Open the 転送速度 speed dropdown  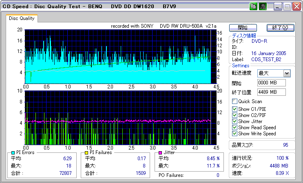pyautogui.click(x=287, y=73)
